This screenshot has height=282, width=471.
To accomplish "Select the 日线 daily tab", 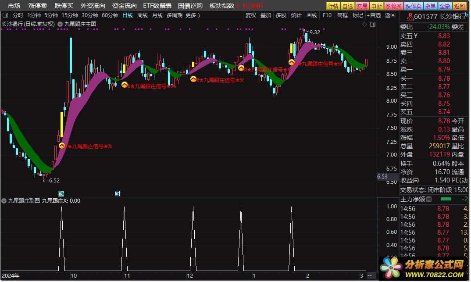I will point(128,15).
